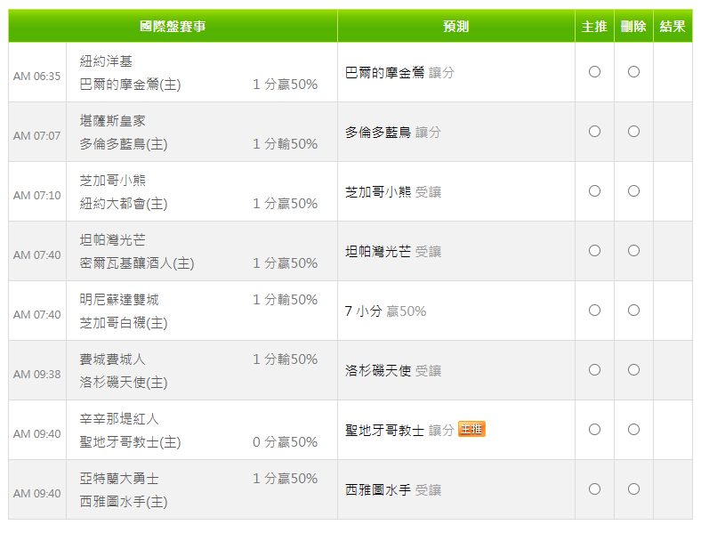Click team 多倫多藍鳥(主) in match list
The height and width of the screenshot is (533, 701).
[124, 144]
